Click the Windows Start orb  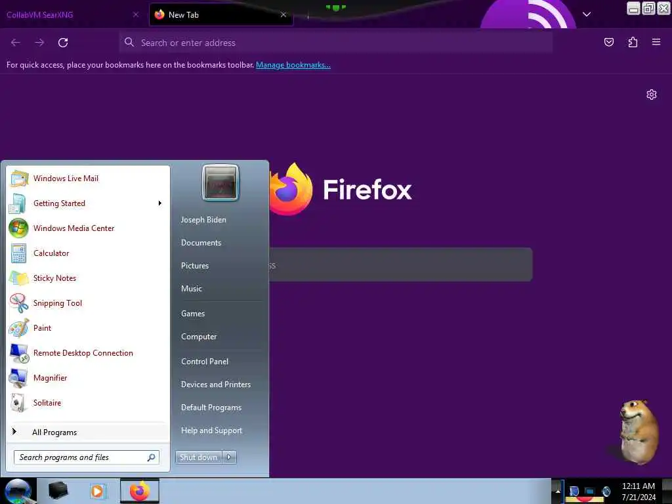[18, 491]
